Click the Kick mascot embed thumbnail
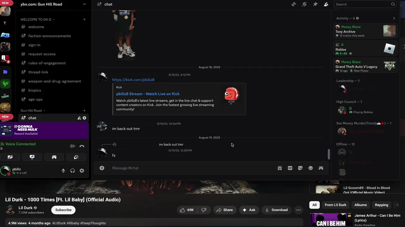The width and height of the screenshot is (405, 227). point(232,96)
